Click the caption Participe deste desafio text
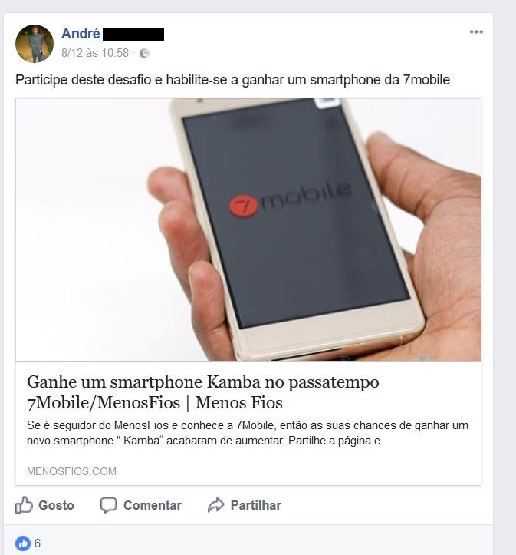This screenshot has height=555, width=516. click(x=232, y=80)
